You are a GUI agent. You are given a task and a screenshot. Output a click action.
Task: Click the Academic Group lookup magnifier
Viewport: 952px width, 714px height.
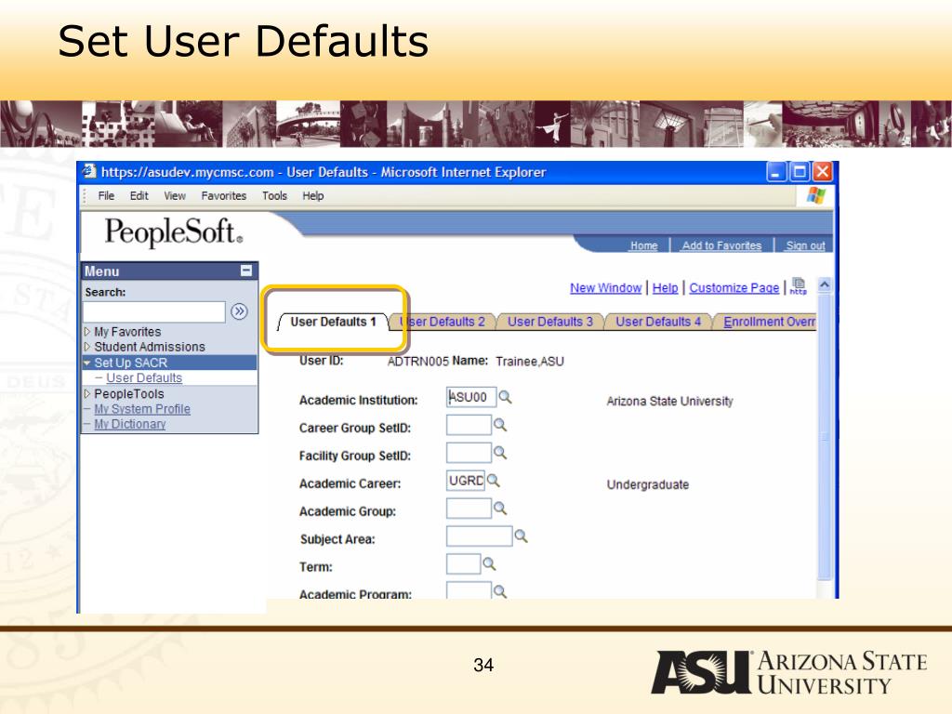click(x=499, y=509)
